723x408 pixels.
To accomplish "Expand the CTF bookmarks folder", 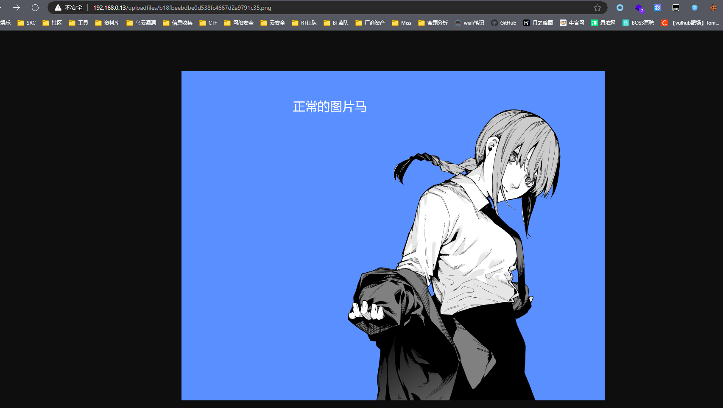I will tap(208, 23).
